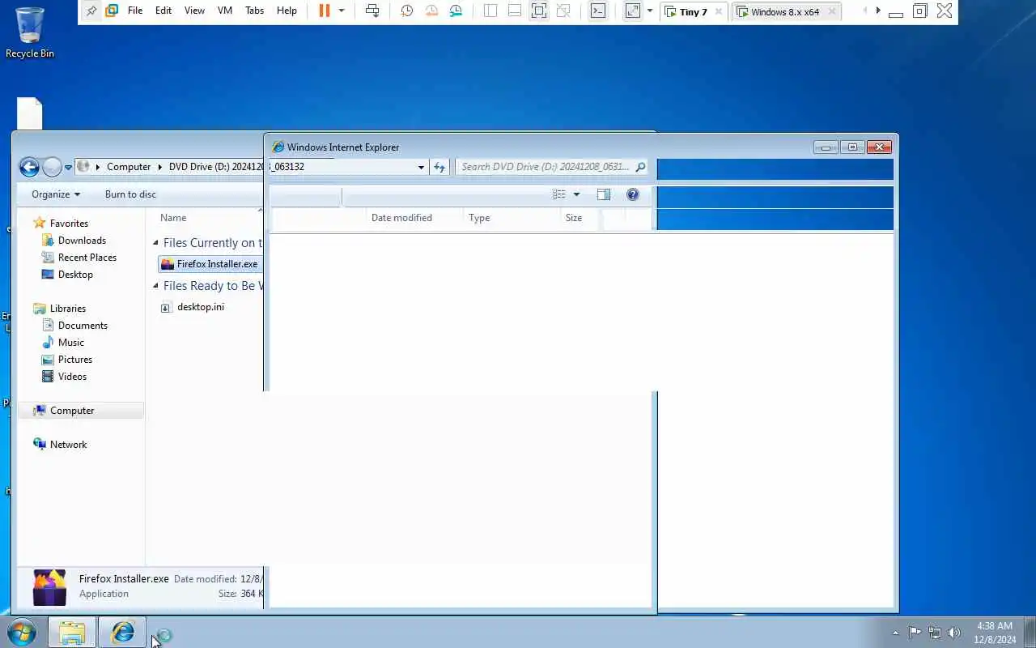Sort by the Type column
This screenshot has height=648, width=1036.
(479, 218)
